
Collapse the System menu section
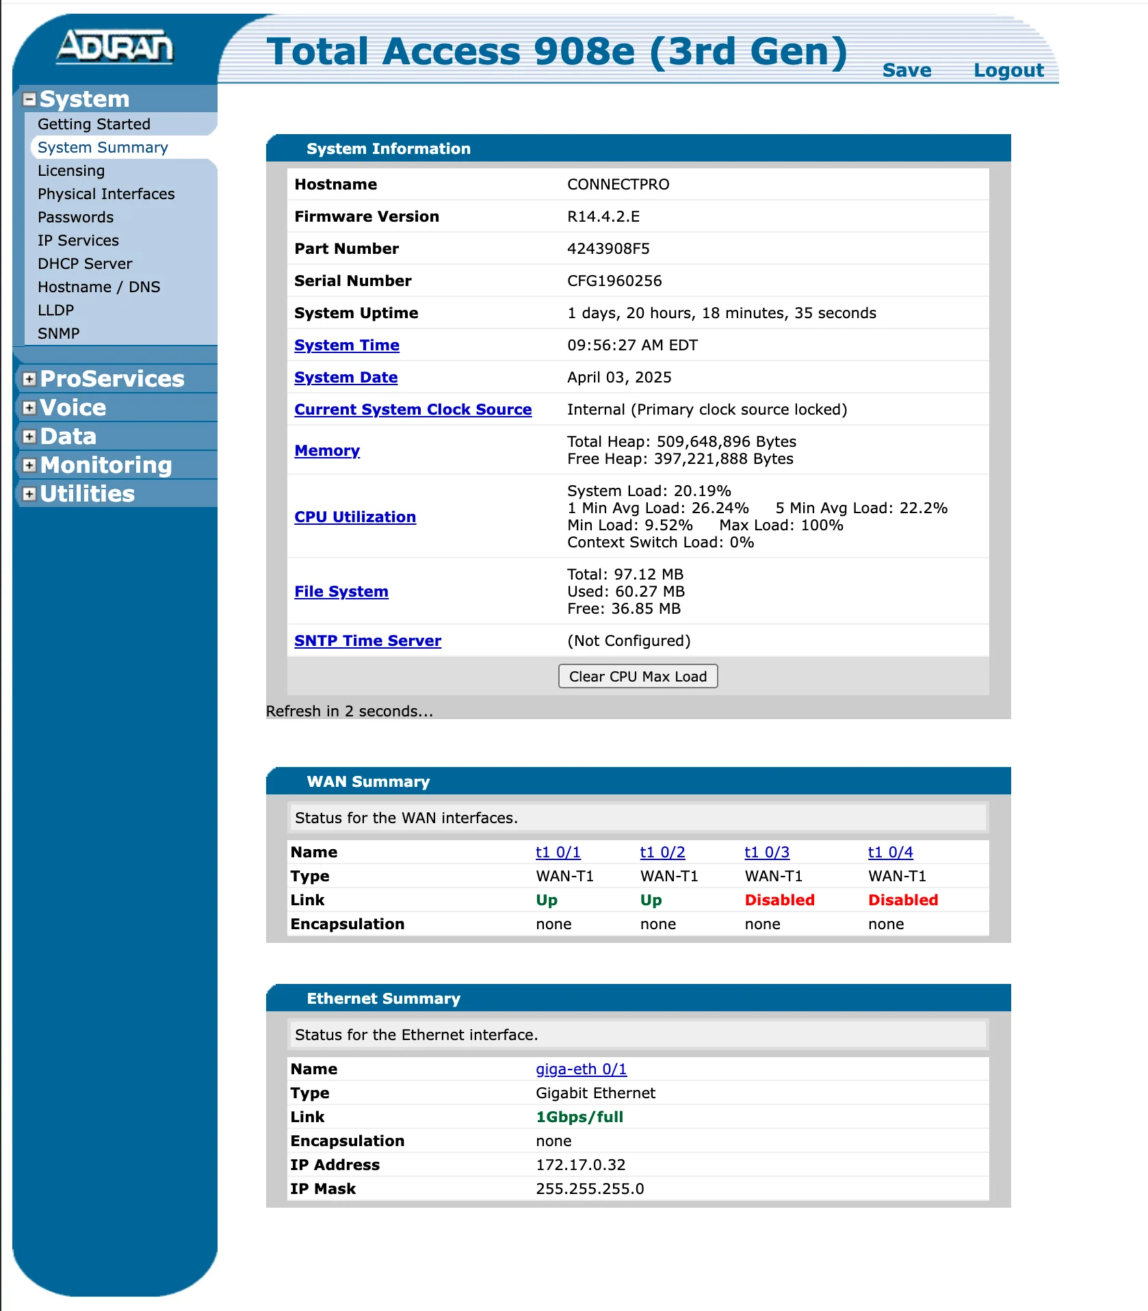29,100
